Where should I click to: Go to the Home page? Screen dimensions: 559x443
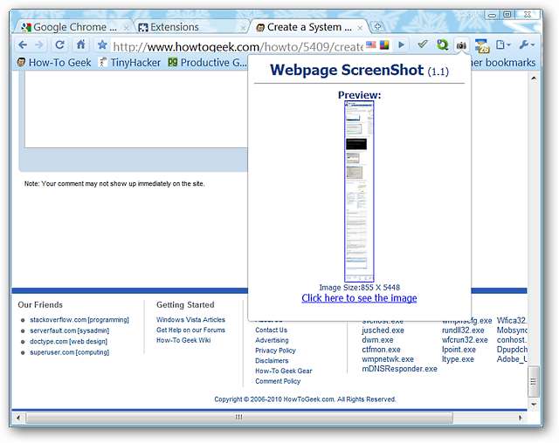(x=81, y=44)
